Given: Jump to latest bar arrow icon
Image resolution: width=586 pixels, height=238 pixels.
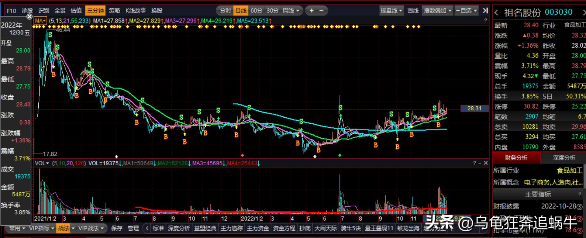Looking at the screenshot, I should [485, 11].
